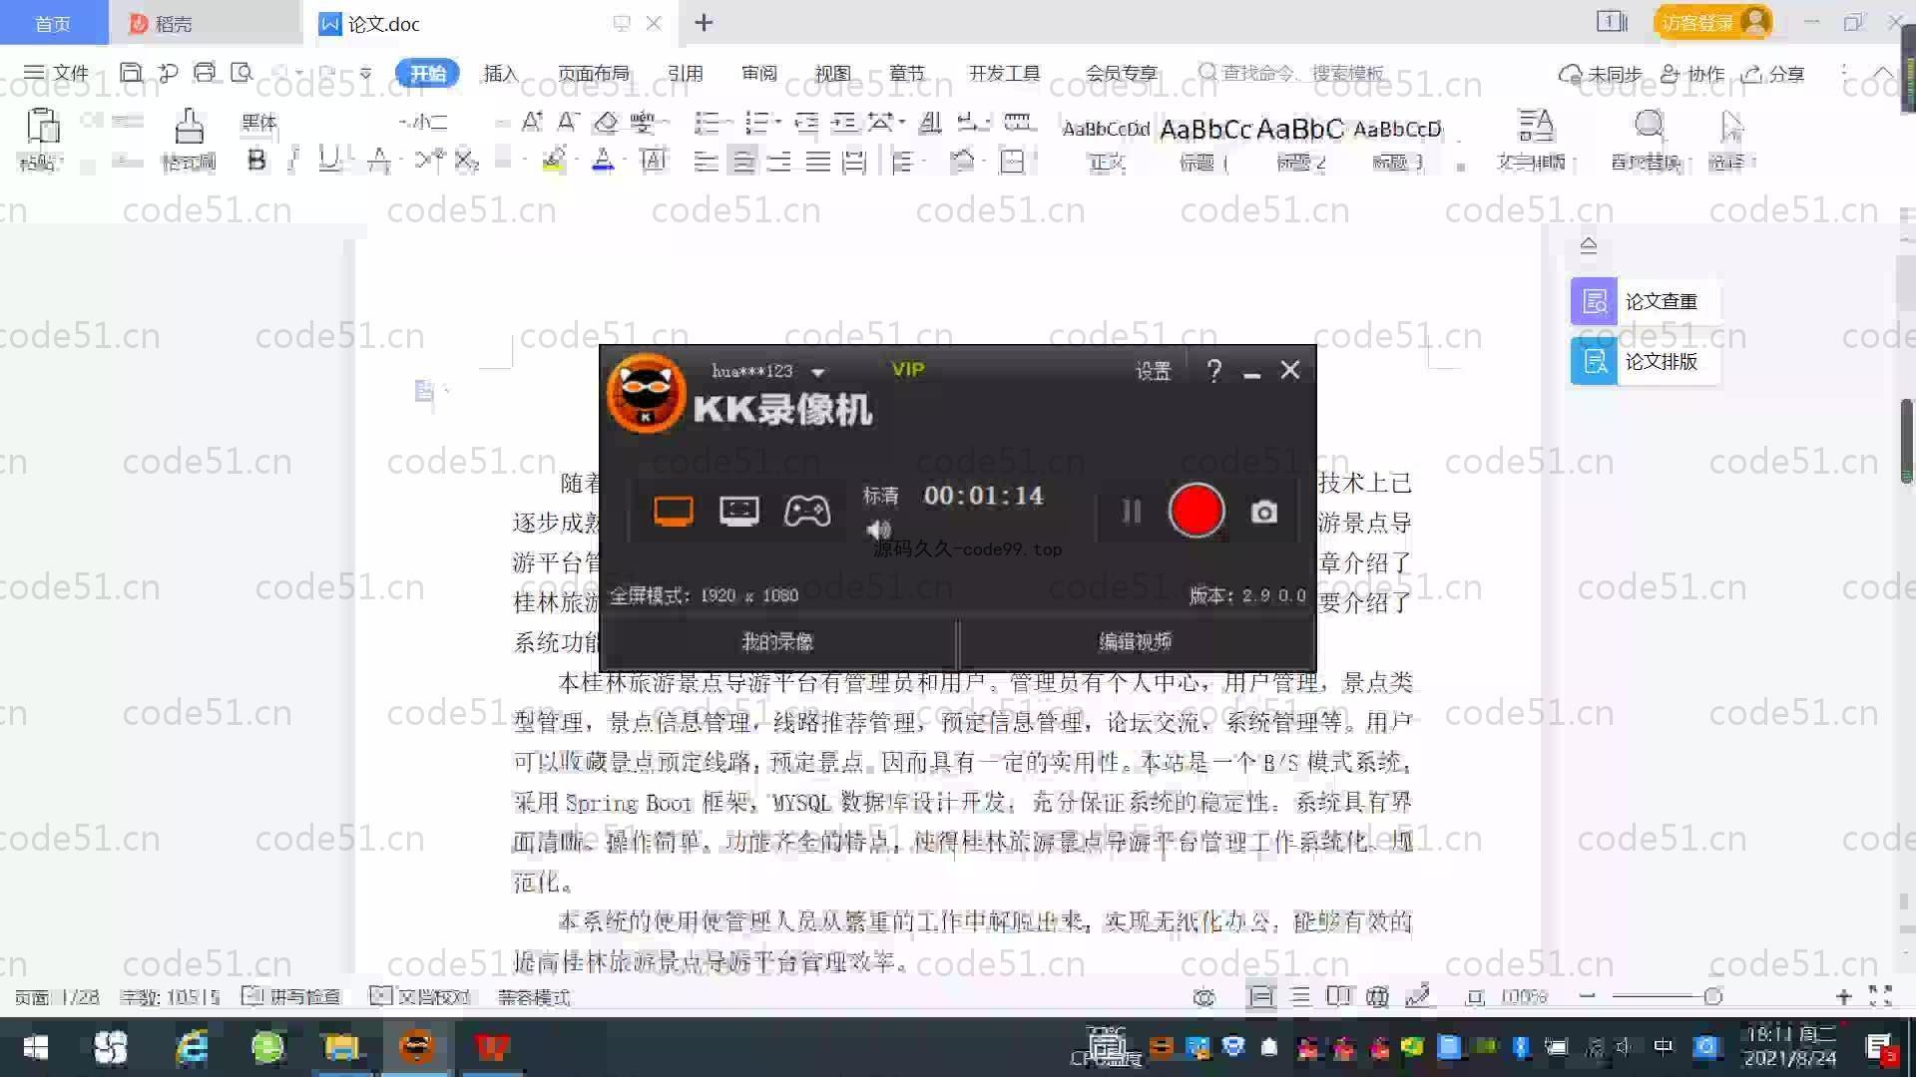Viewport: 1916px width, 1077px height.
Task: Click the 我的录像 button
Action: point(777,642)
